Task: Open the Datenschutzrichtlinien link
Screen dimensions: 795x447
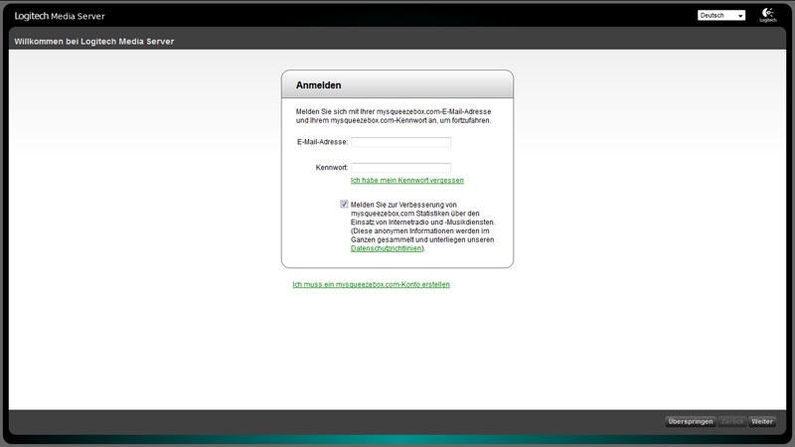Action: tap(387, 248)
